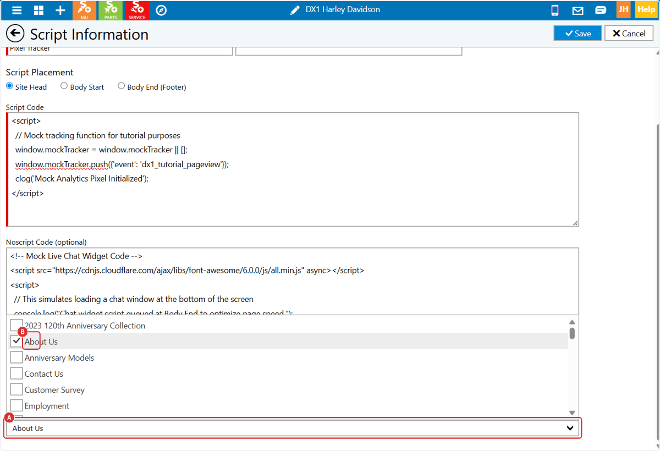Click the 'Mock Live Chat Widget Code' comment
Image resolution: width=660 pixels, height=451 pixels.
[76, 256]
